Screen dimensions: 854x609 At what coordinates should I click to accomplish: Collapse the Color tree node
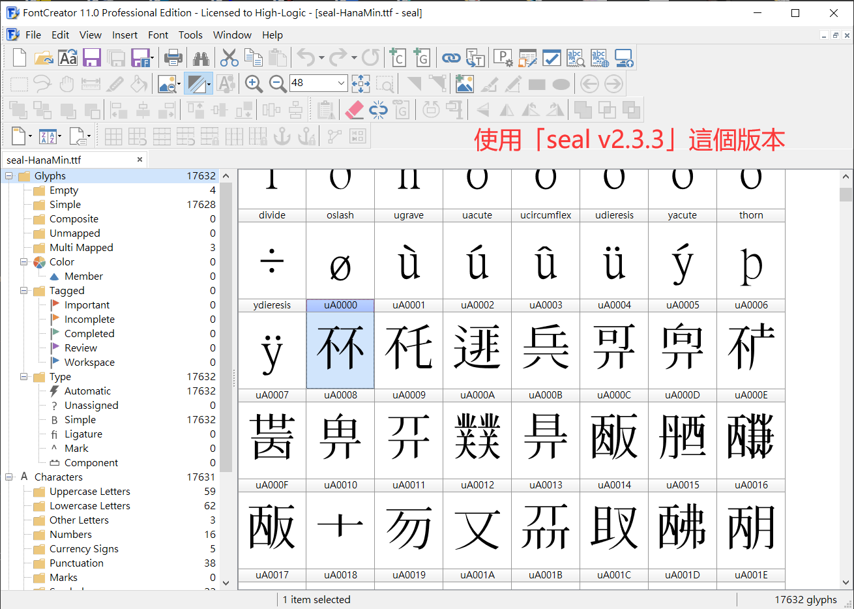coord(24,262)
